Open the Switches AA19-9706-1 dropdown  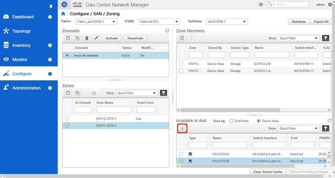point(227,22)
